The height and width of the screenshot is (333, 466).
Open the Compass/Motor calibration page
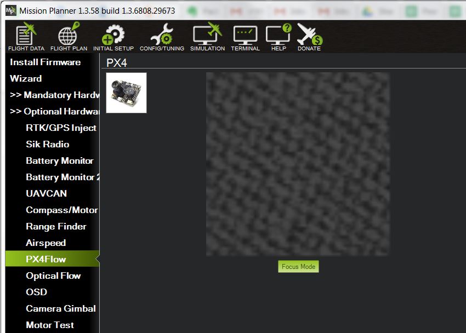coord(62,210)
